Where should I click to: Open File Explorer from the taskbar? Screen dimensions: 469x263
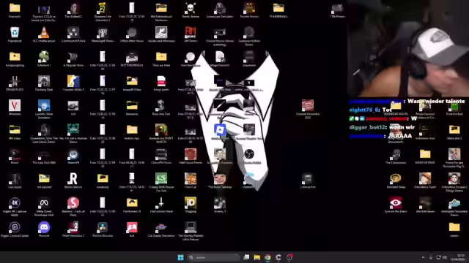coord(257,257)
